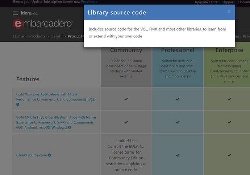
Task: Select the Community edition heading
Action: tap(126, 50)
